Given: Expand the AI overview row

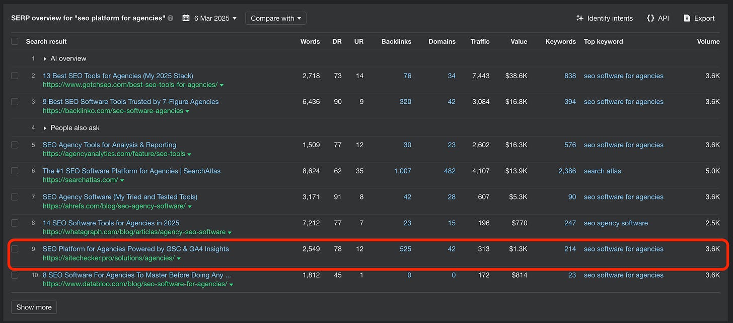Looking at the screenshot, I should pyautogui.click(x=45, y=59).
